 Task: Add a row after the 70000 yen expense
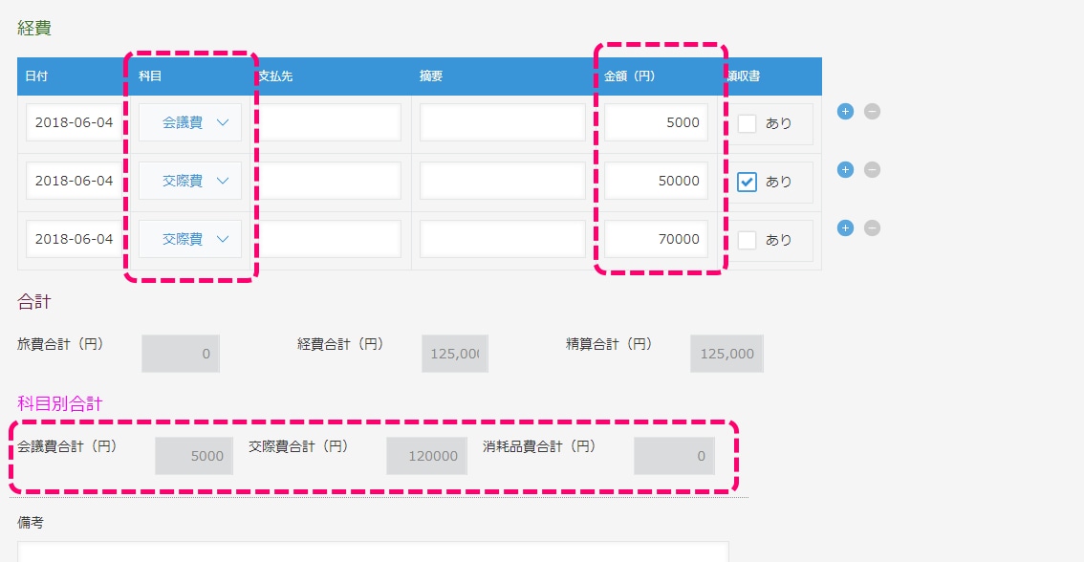[845, 228]
